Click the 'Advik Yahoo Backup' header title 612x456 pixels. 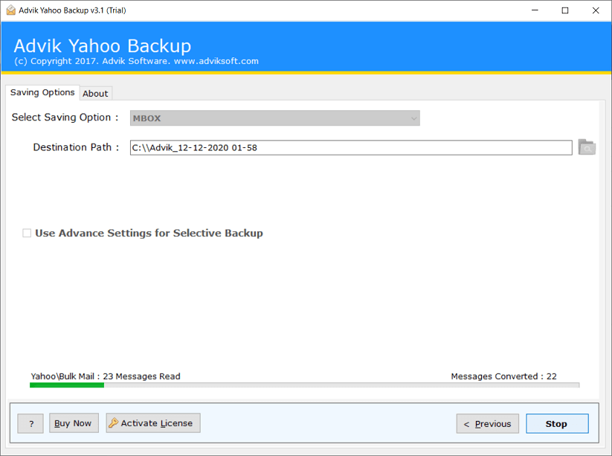pyautogui.click(x=103, y=46)
